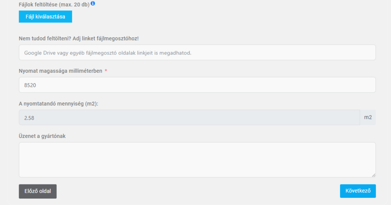Click into the Nyomat magassága height field
The image size is (391, 205).
pyautogui.click(x=197, y=85)
